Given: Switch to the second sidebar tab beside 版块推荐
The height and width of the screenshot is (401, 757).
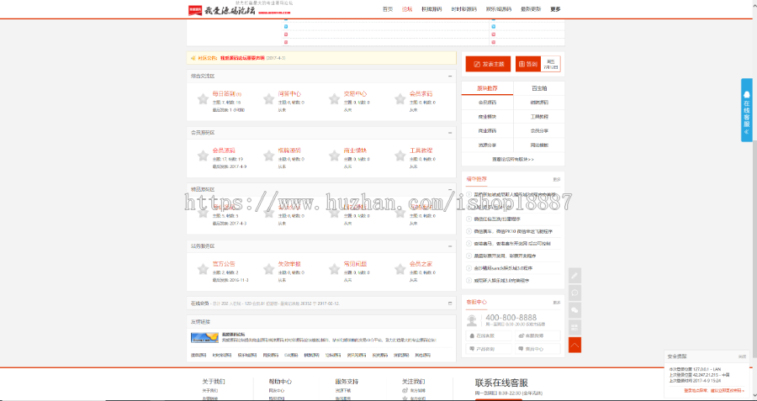Looking at the screenshot, I should coord(539,88).
